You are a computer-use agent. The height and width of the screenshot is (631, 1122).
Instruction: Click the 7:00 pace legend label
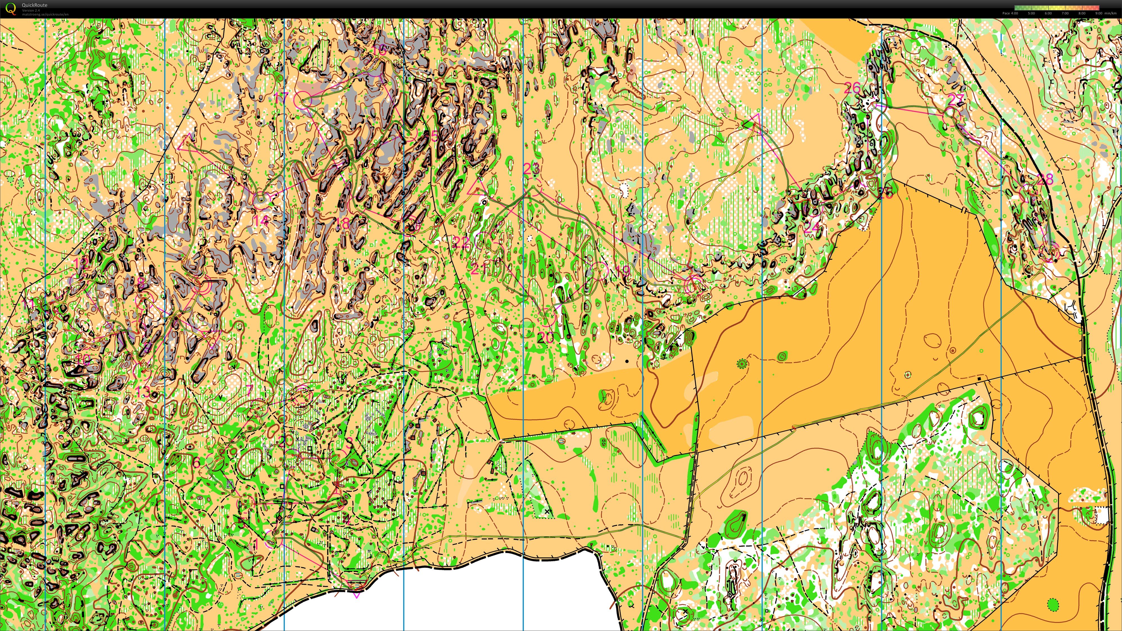(x=1065, y=13)
